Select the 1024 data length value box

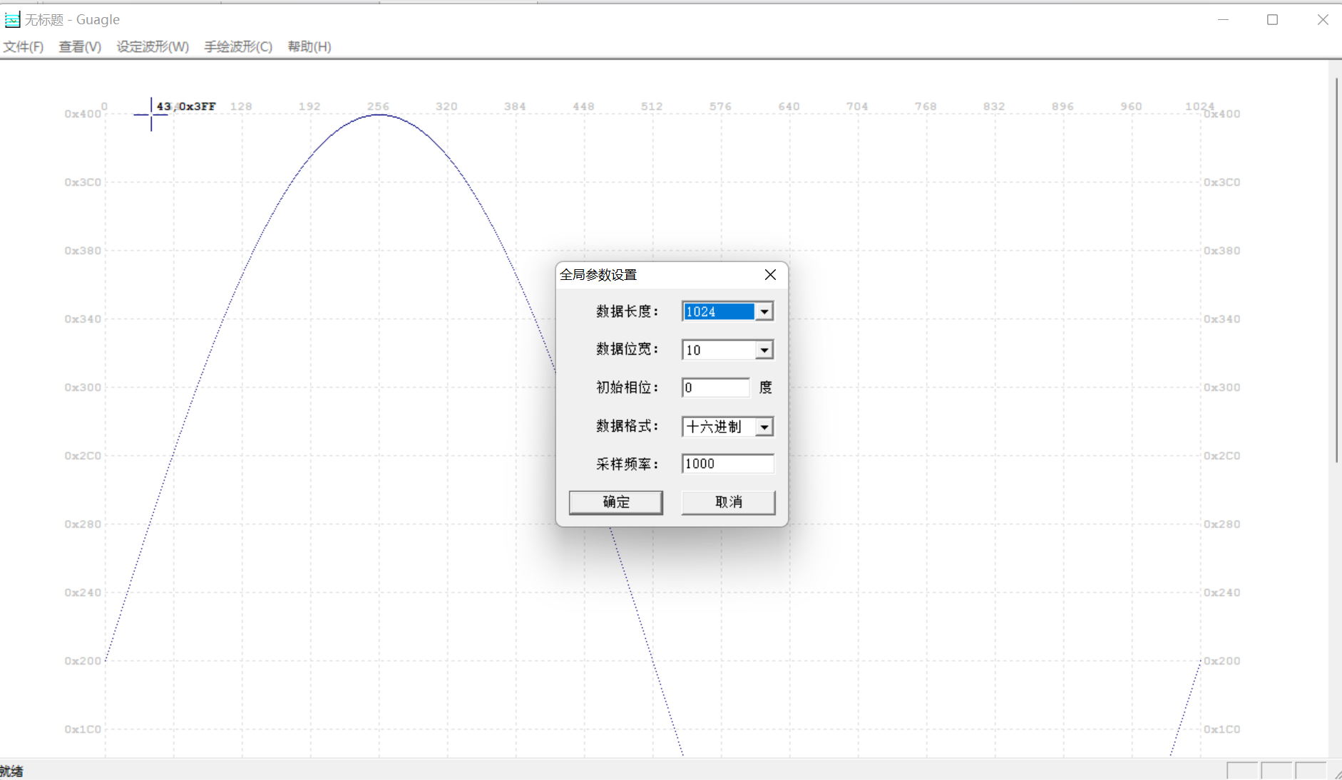[719, 311]
